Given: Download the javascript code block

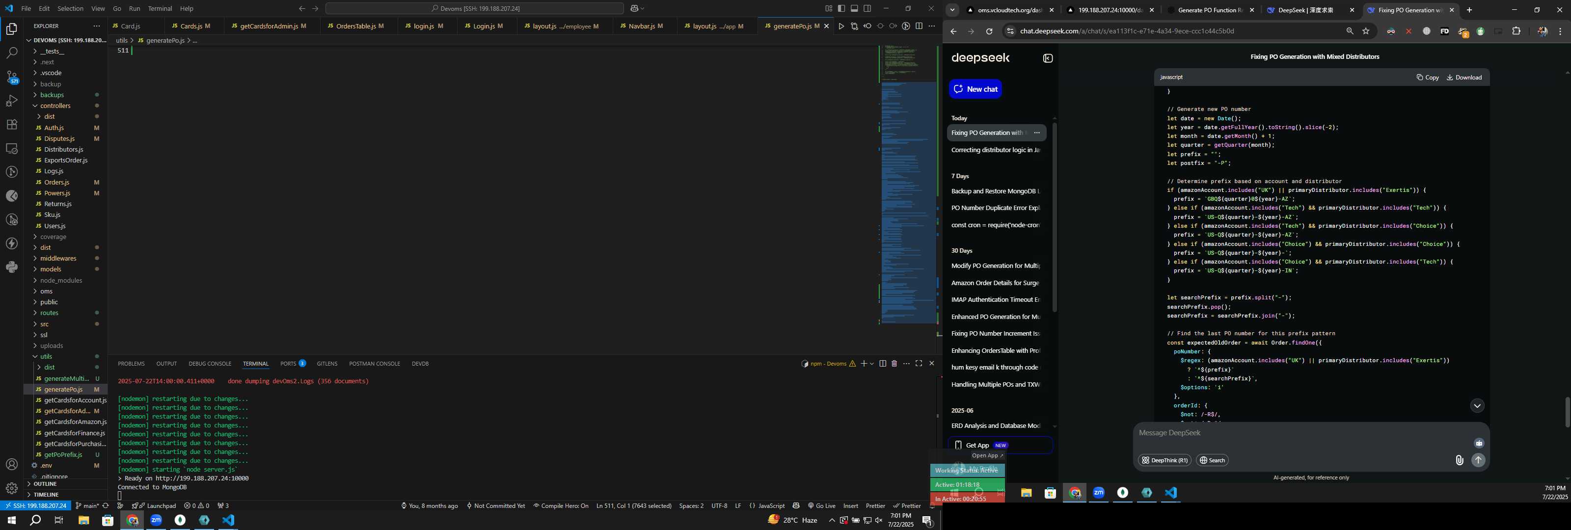Looking at the screenshot, I should point(1463,78).
